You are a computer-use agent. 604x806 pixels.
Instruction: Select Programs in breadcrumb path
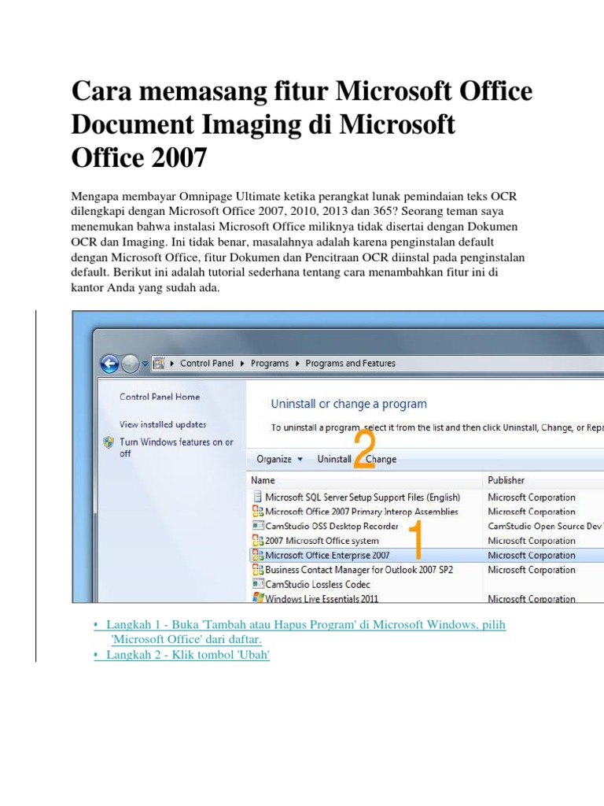pos(270,363)
